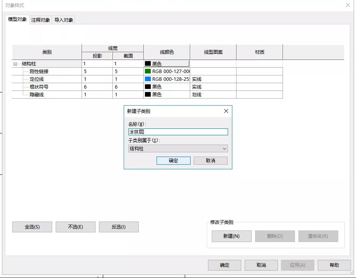Click the 线型图案 cell for 隐藏线
This screenshot has height=278, width=356.
pyautogui.click(x=213, y=95)
